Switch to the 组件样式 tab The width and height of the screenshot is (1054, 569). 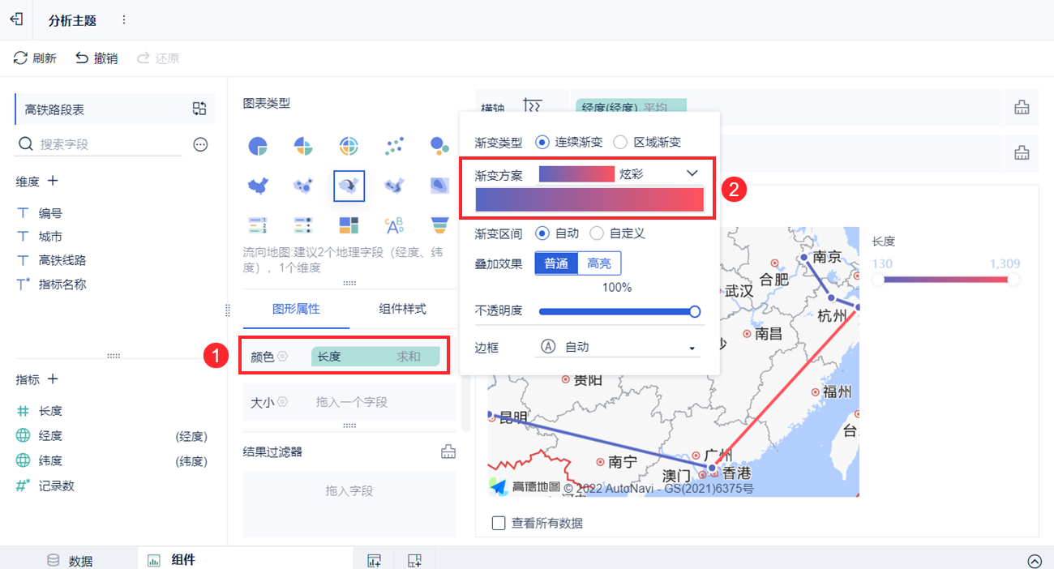coord(402,309)
